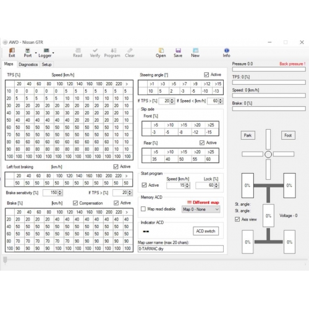Select Rear slip >5 value 35
The image size is (309, 309).
[x=158, y=159]
